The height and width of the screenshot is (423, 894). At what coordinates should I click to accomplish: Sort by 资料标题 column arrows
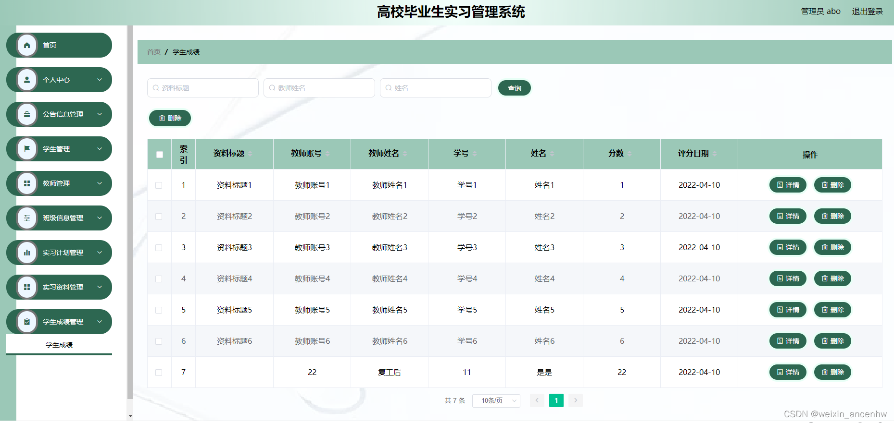[250, 154]
